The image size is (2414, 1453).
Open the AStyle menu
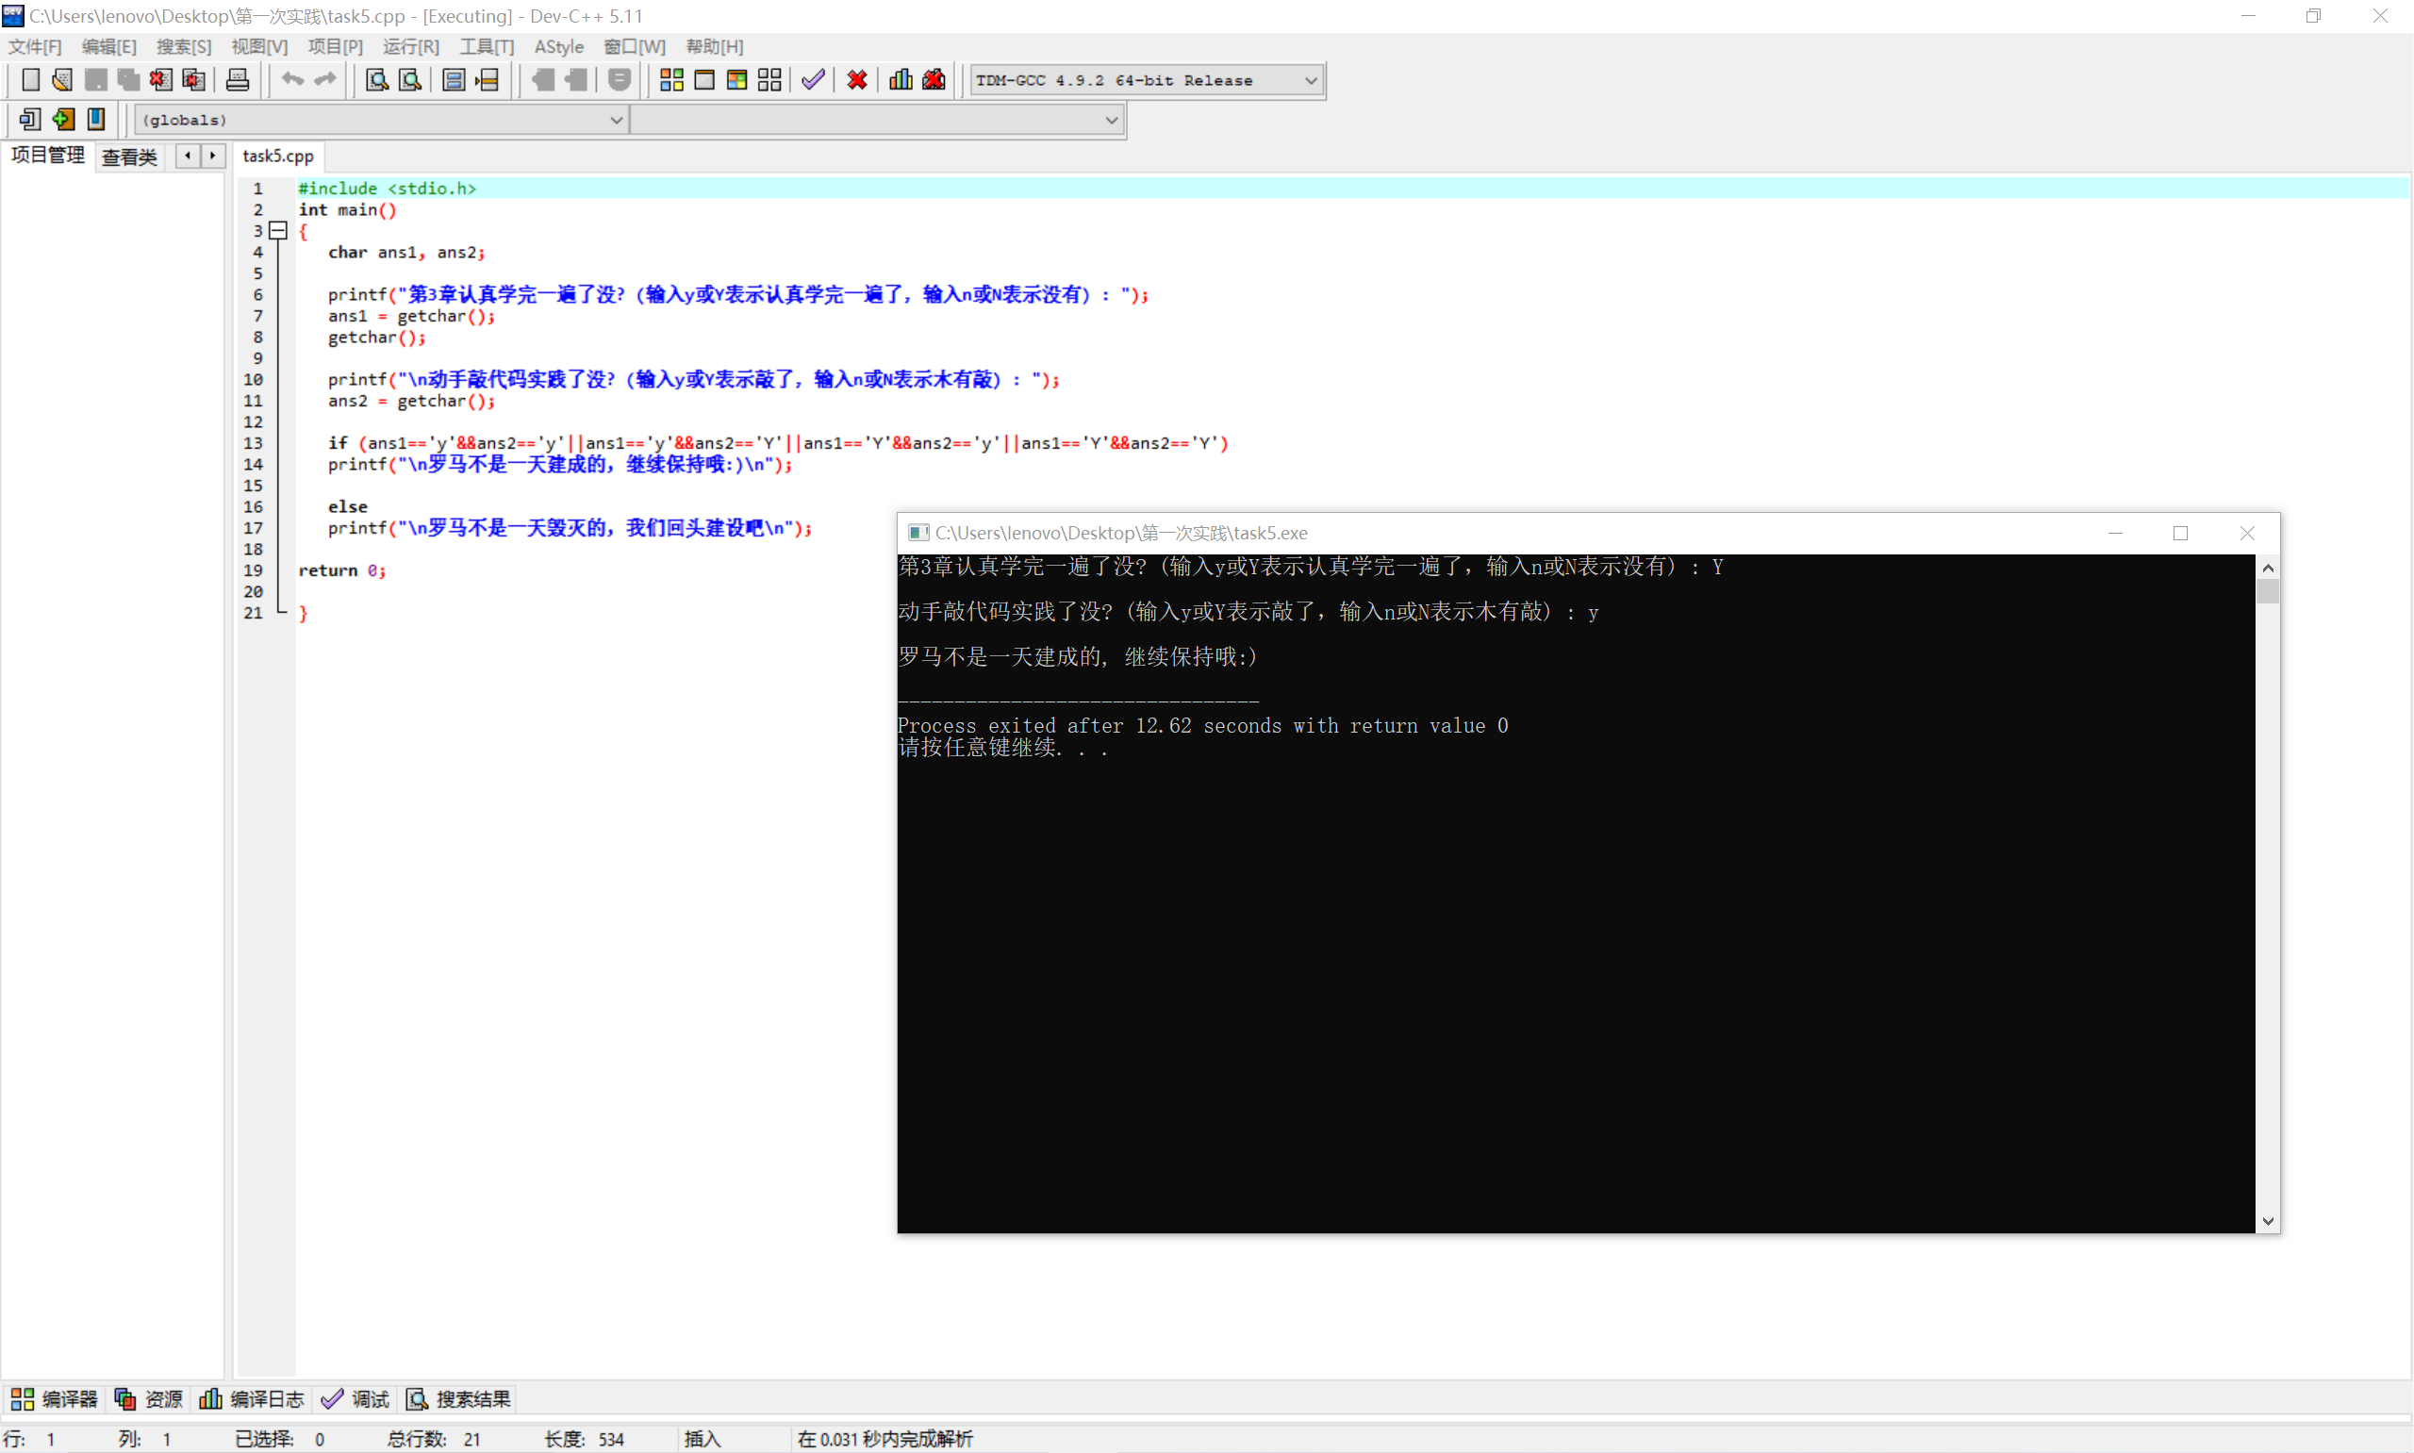point(558,46)
